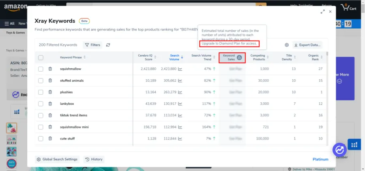Open search volume chart for squishmallow mini
365x171 pixels.
pyautogui.click(x=180, y=127)
